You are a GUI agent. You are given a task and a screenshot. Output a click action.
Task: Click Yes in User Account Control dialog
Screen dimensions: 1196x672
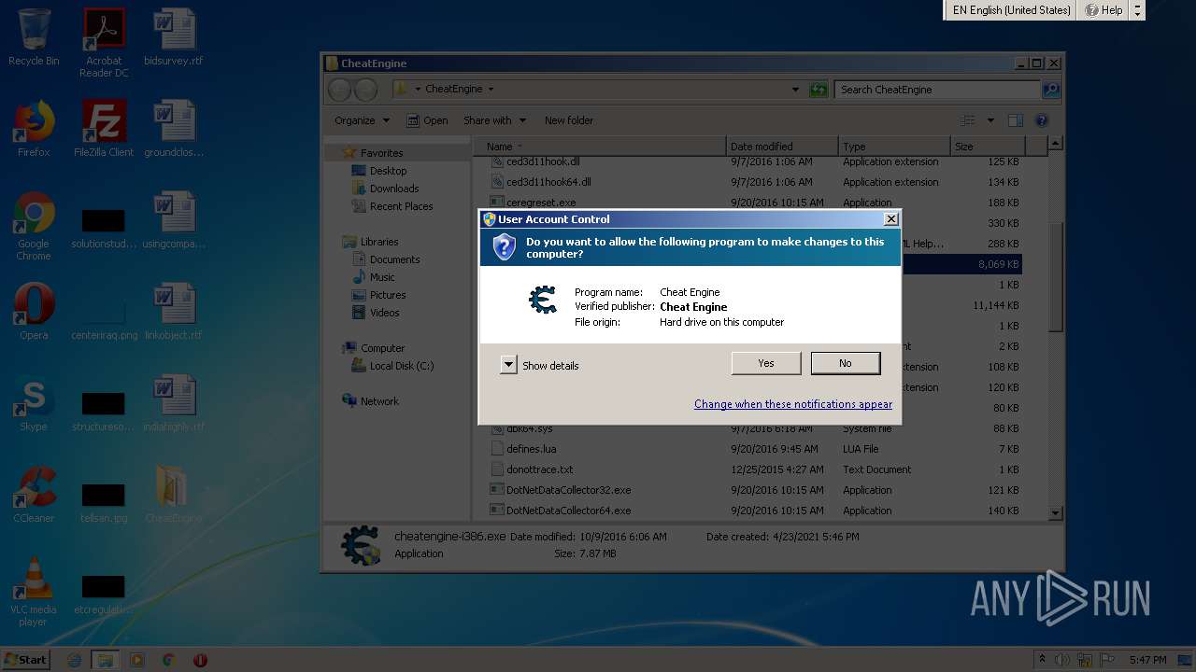pos(766,363)
